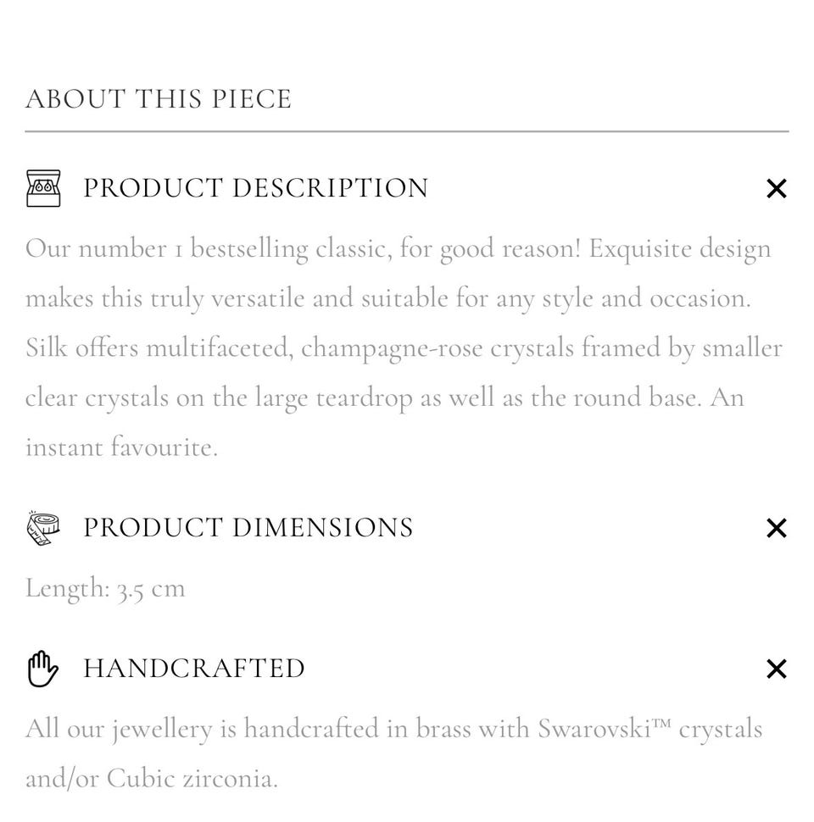
Task: Click the divider line under About This Piece
Action: pyautogui.click(x=407, y=131)
